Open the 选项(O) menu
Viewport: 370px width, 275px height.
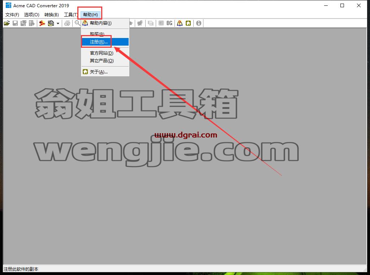click(32, 14)
